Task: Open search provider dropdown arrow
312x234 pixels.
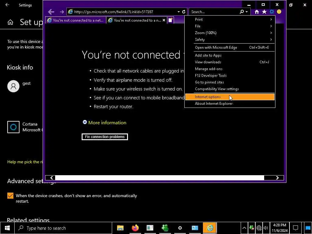Action: 247,12
